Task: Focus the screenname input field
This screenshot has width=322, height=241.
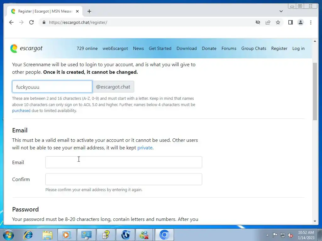Action: pyautogui.click(x=52, y=87)
